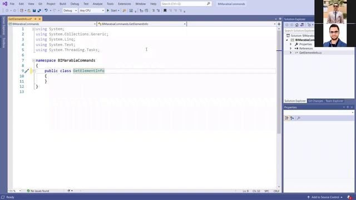The height and width of the screenshot is (200, 356).
Task: Open the Edit menu
Action: click(21, 4)
